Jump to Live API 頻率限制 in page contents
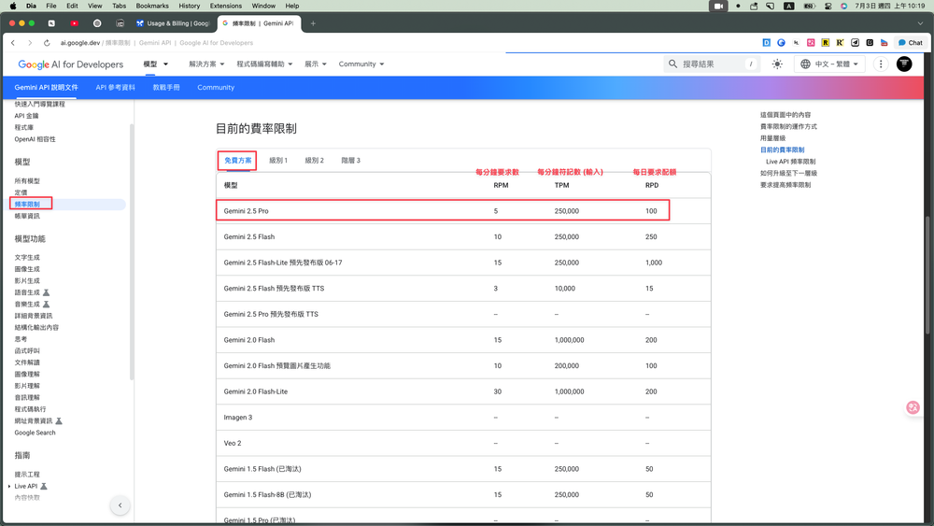Image resolution: width=934 pixels, height=526 pixels. pos(790,162)
